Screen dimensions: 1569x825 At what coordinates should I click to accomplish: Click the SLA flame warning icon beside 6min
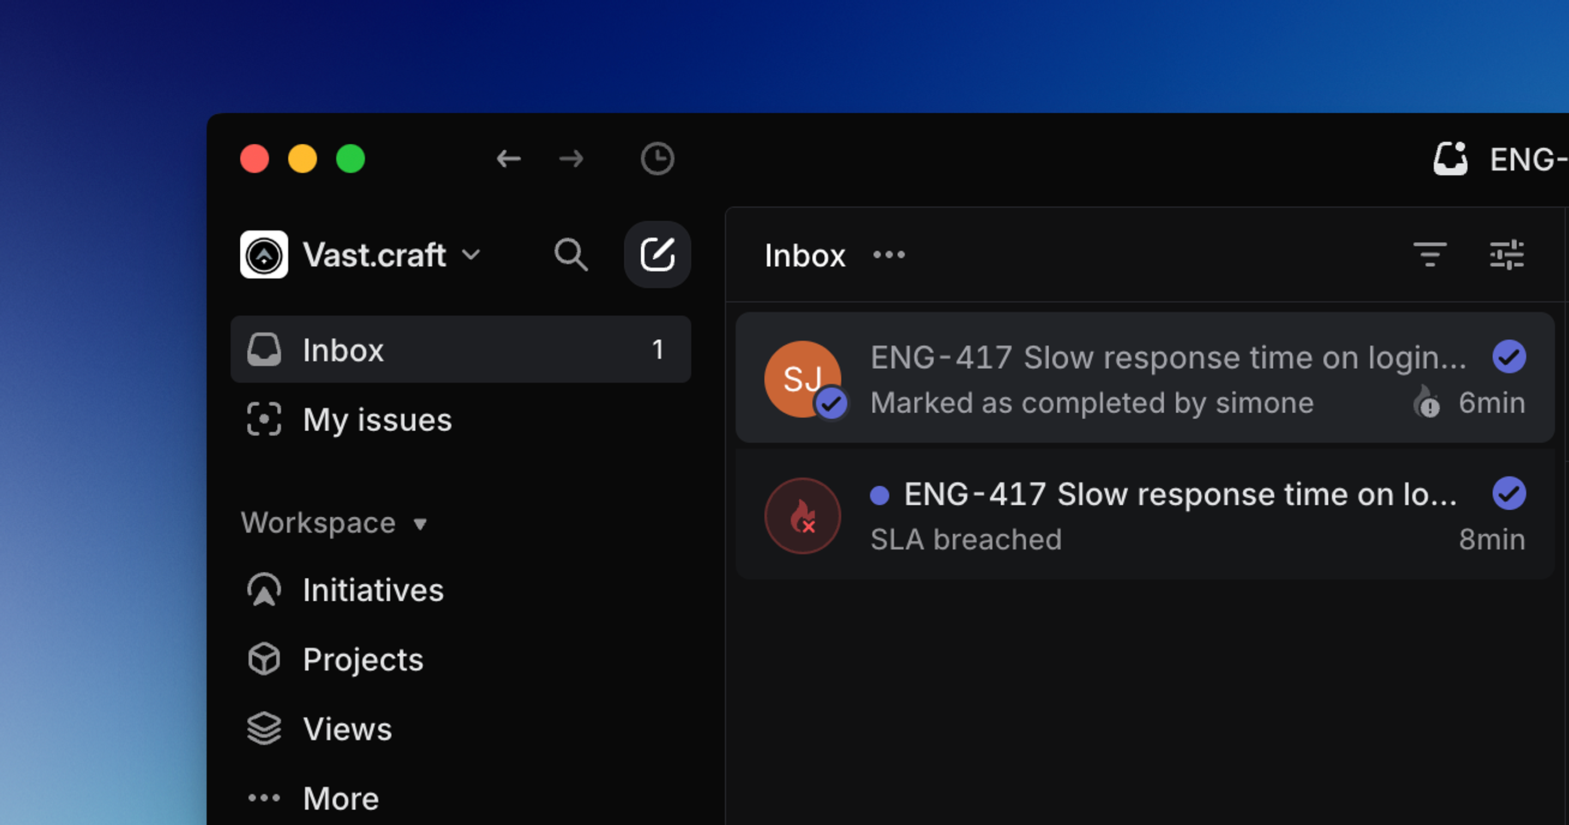pyautogui.click(x=1426, y=402)
